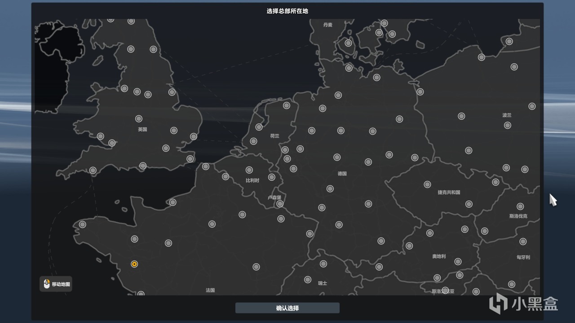Select the city marker just above the 德国 label
575x323 pixels.
click(x=337, y=157)
